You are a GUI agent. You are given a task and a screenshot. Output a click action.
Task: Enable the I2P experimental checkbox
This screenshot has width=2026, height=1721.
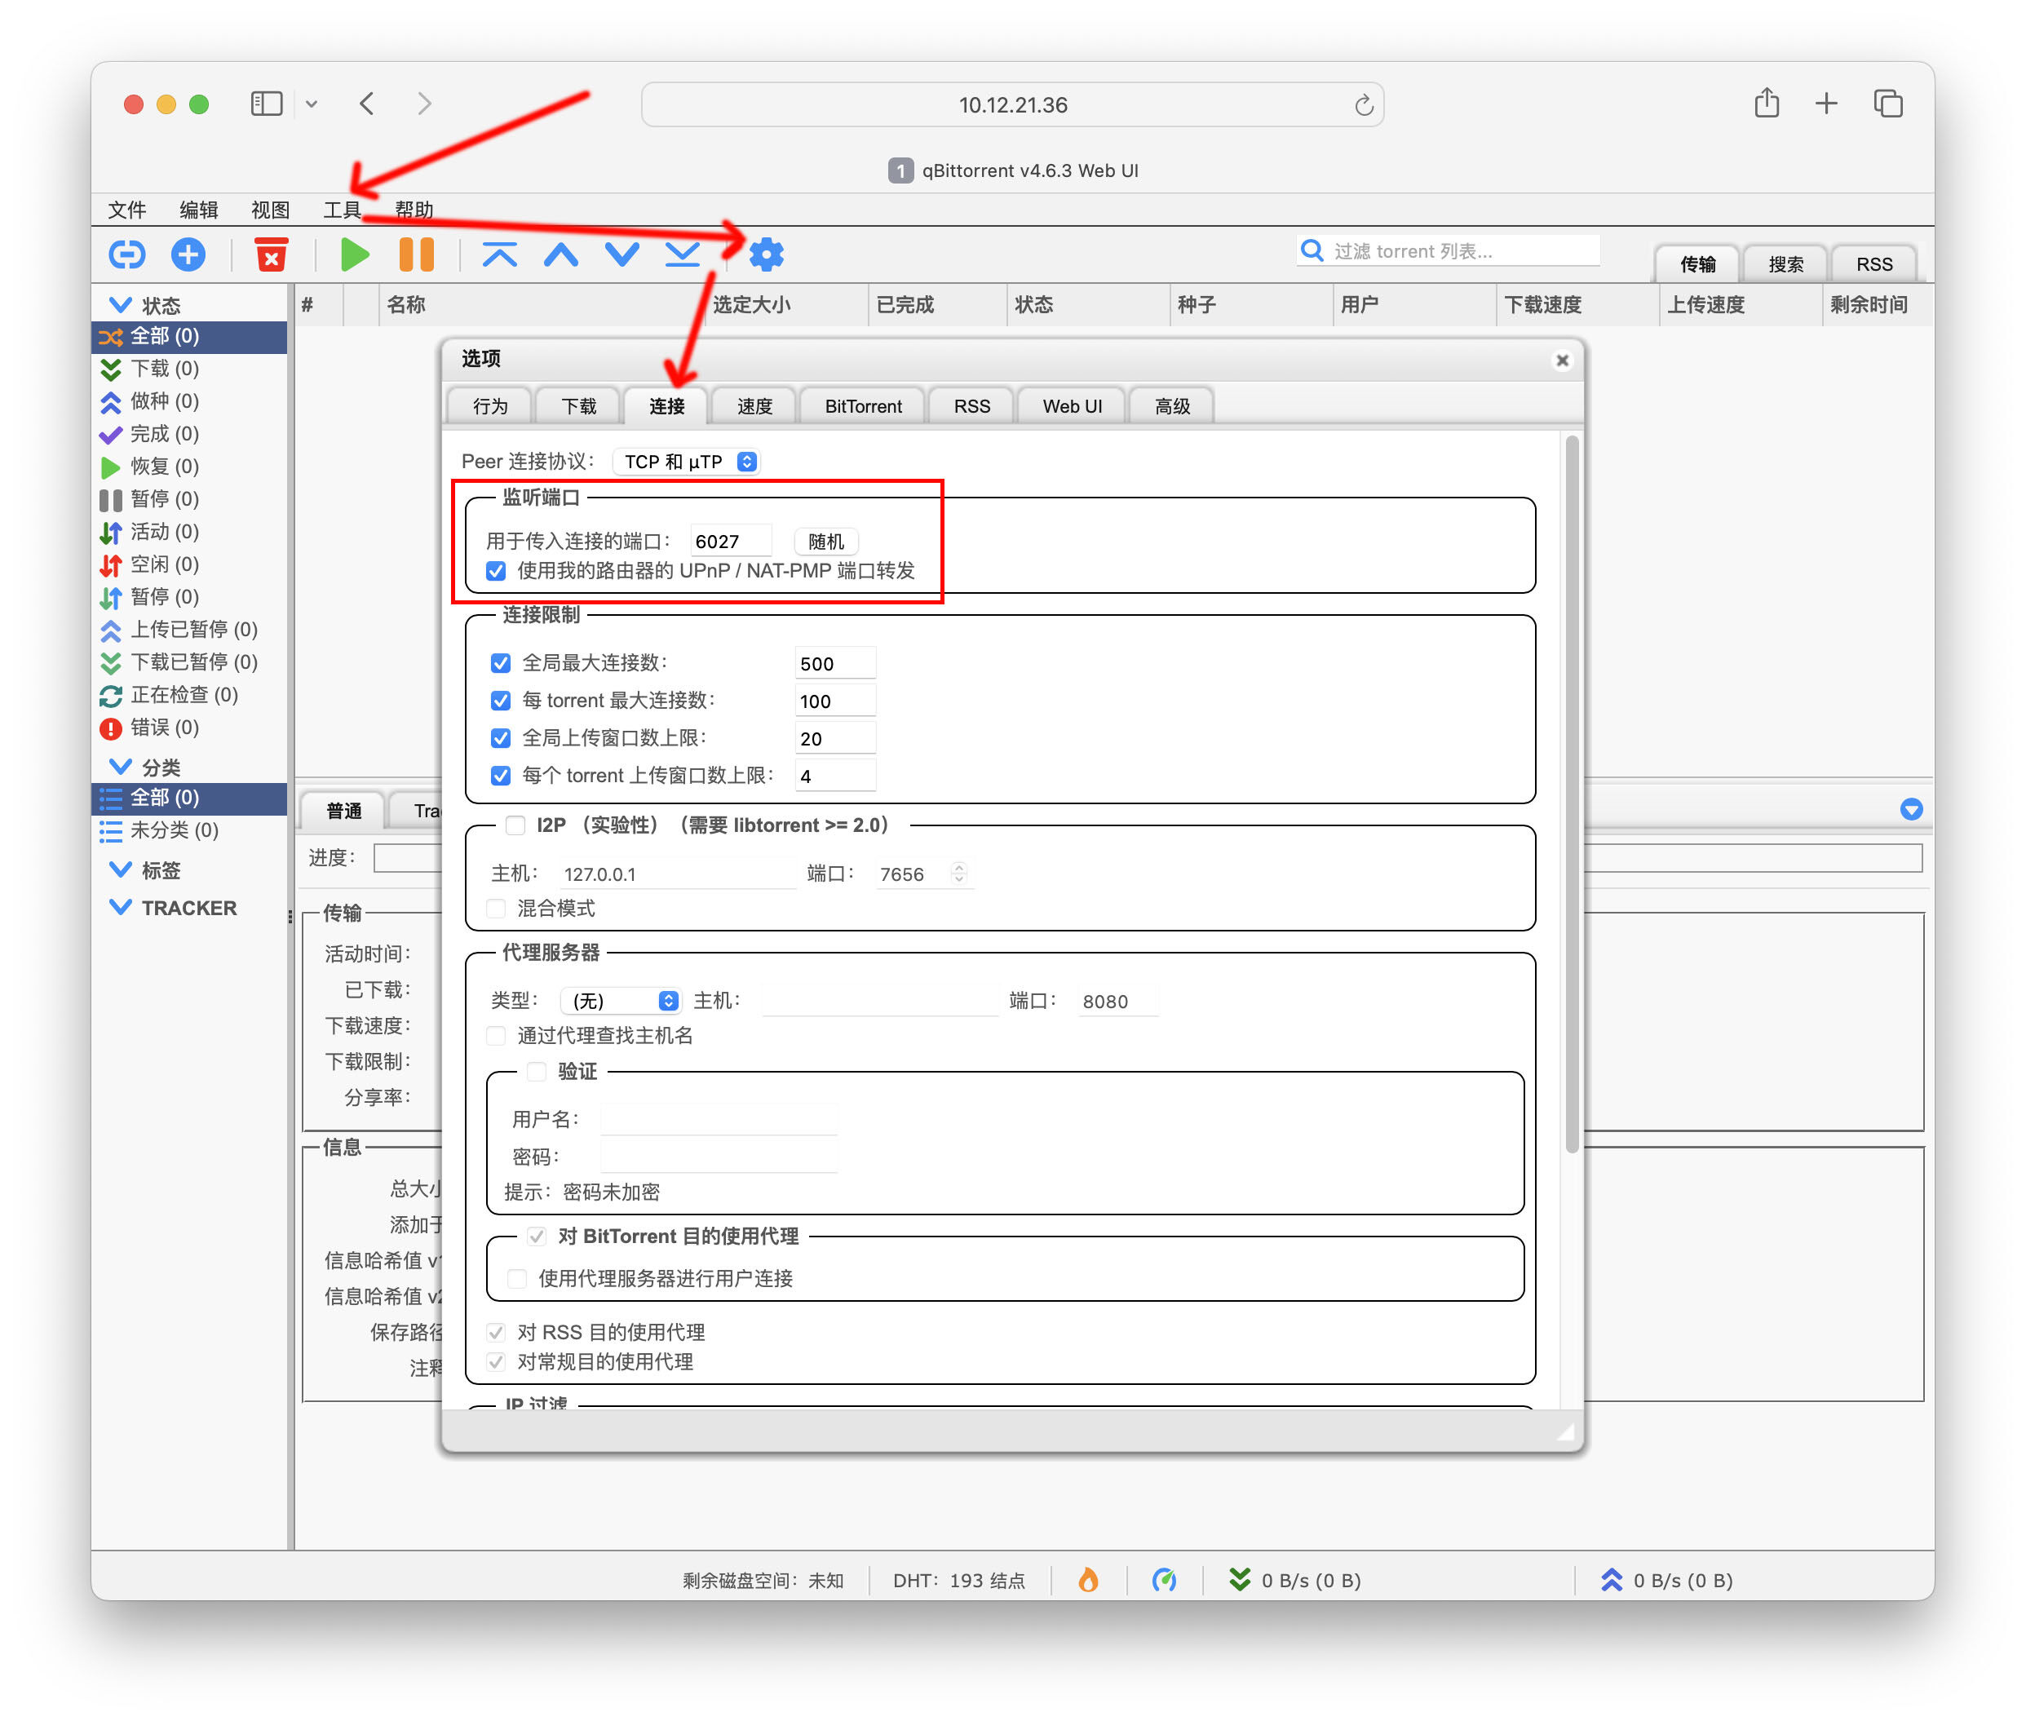tap(516, 825)
